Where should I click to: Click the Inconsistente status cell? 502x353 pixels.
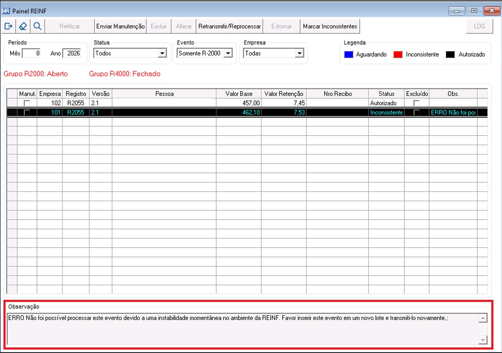coord(386,112)
